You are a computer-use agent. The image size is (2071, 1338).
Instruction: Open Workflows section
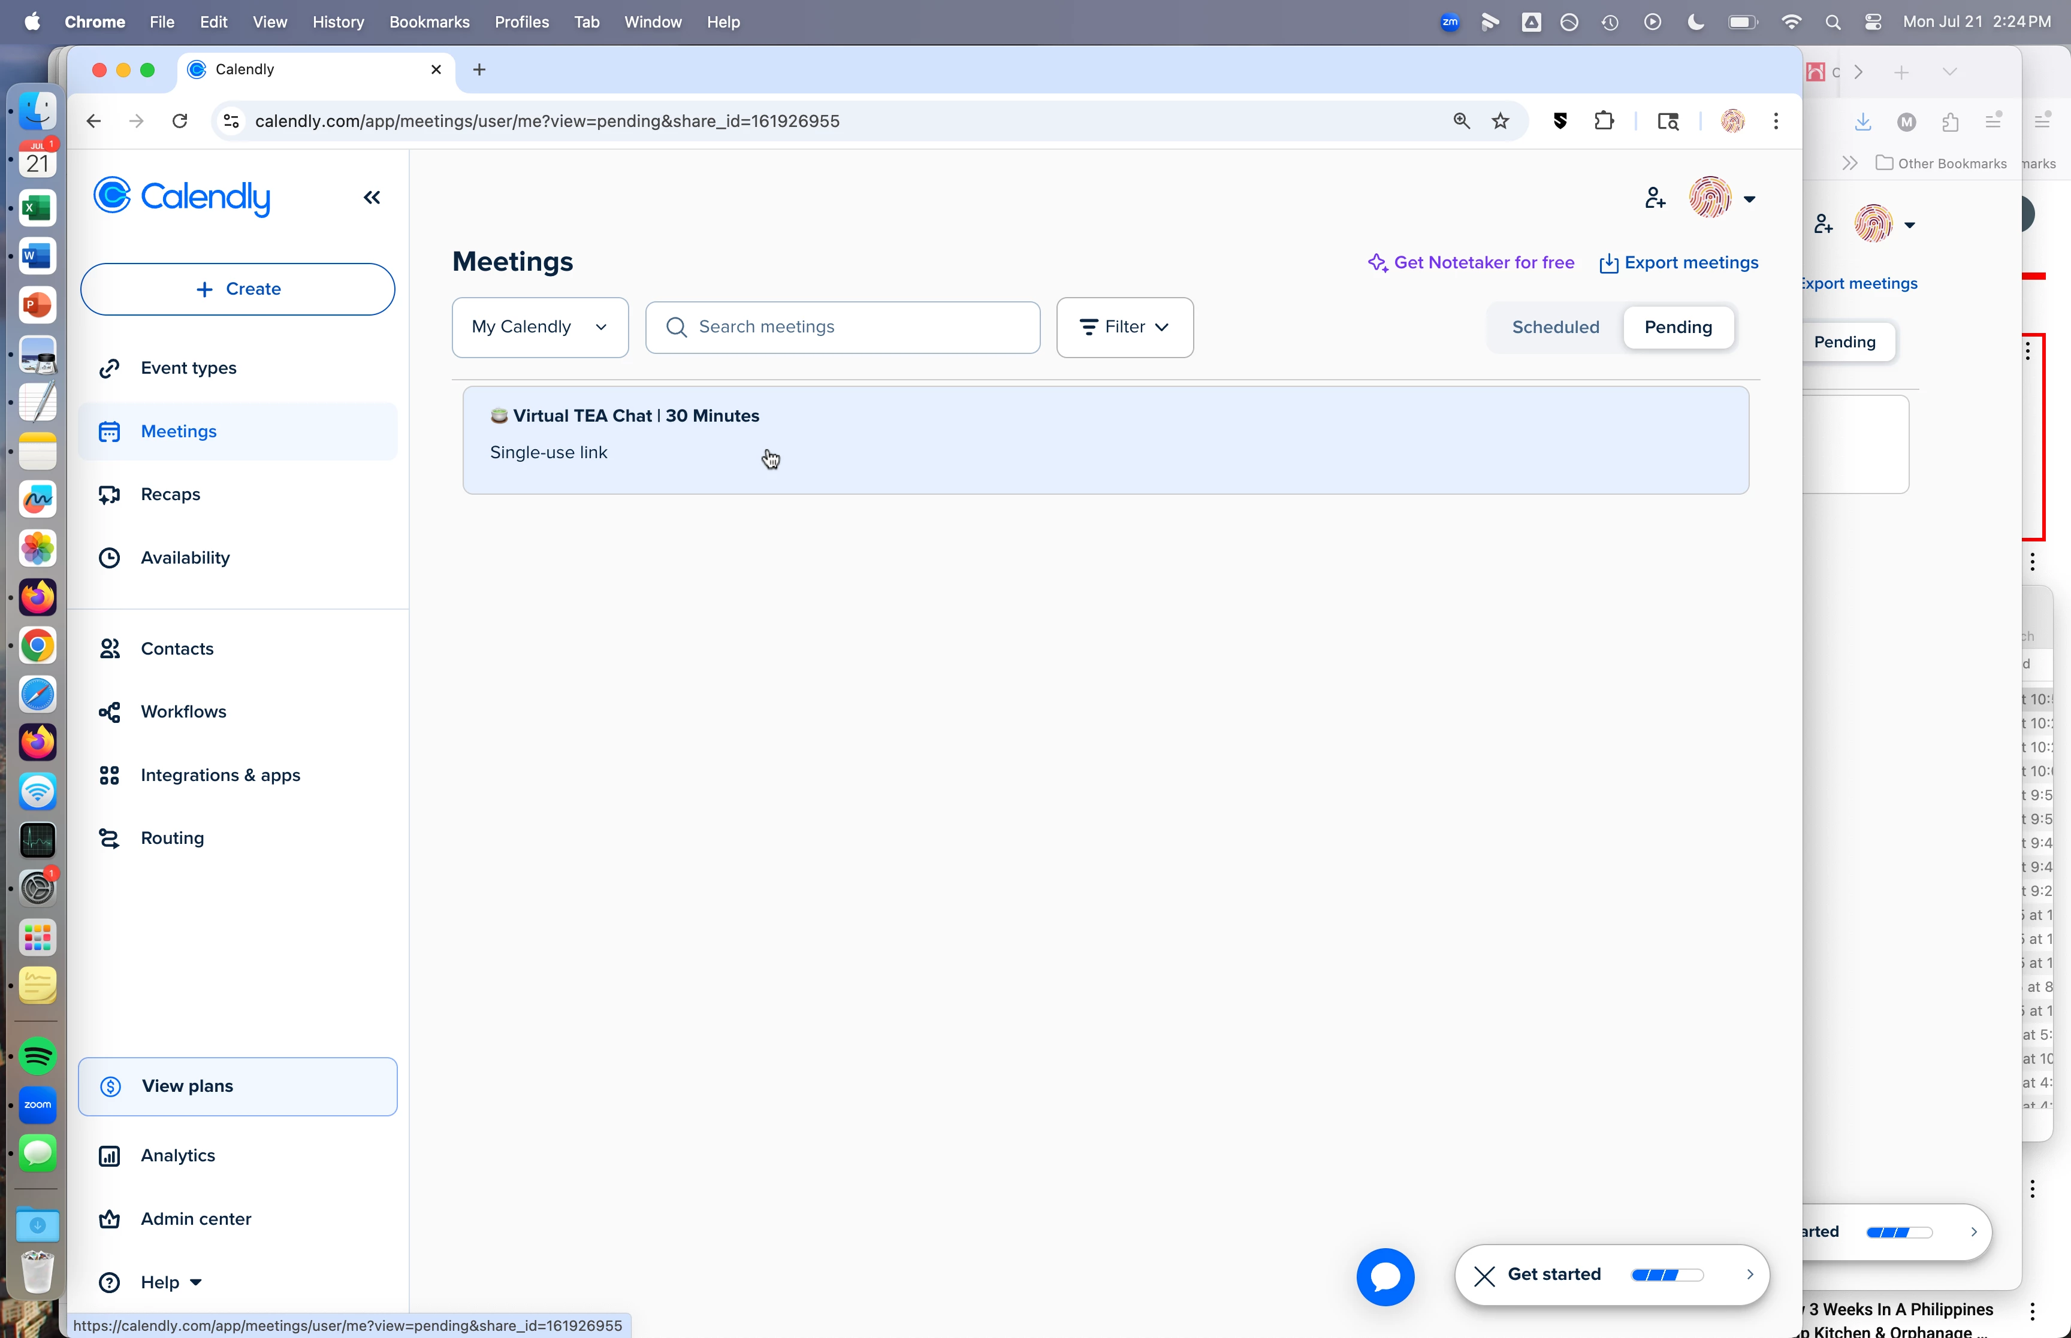237,712
